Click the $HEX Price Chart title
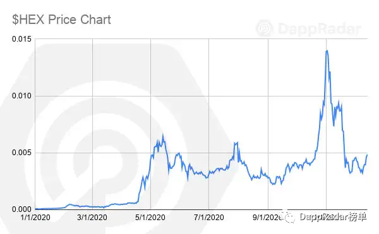The image size is (379, 234). (x=61, y=20)
